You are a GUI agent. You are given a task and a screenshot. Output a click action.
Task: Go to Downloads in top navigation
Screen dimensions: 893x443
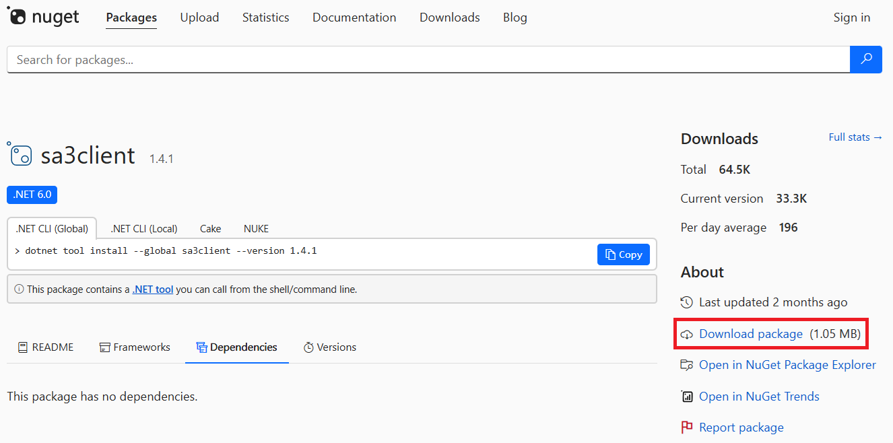(449, 18)
